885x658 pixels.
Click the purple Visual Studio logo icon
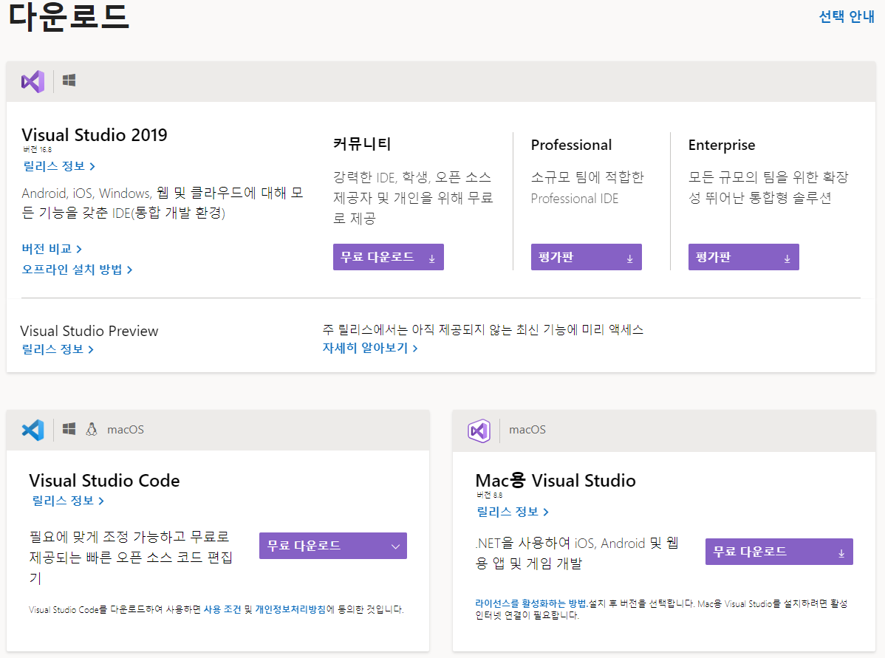[x=33, y=82]
